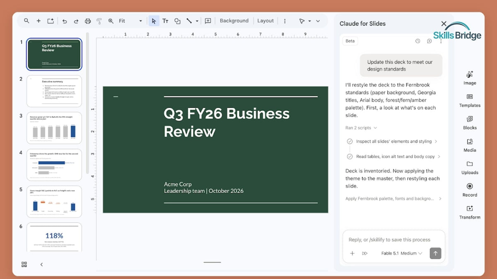Screen dimensions: 497x279
Task: Click the Beta badge
Action: 350,41
